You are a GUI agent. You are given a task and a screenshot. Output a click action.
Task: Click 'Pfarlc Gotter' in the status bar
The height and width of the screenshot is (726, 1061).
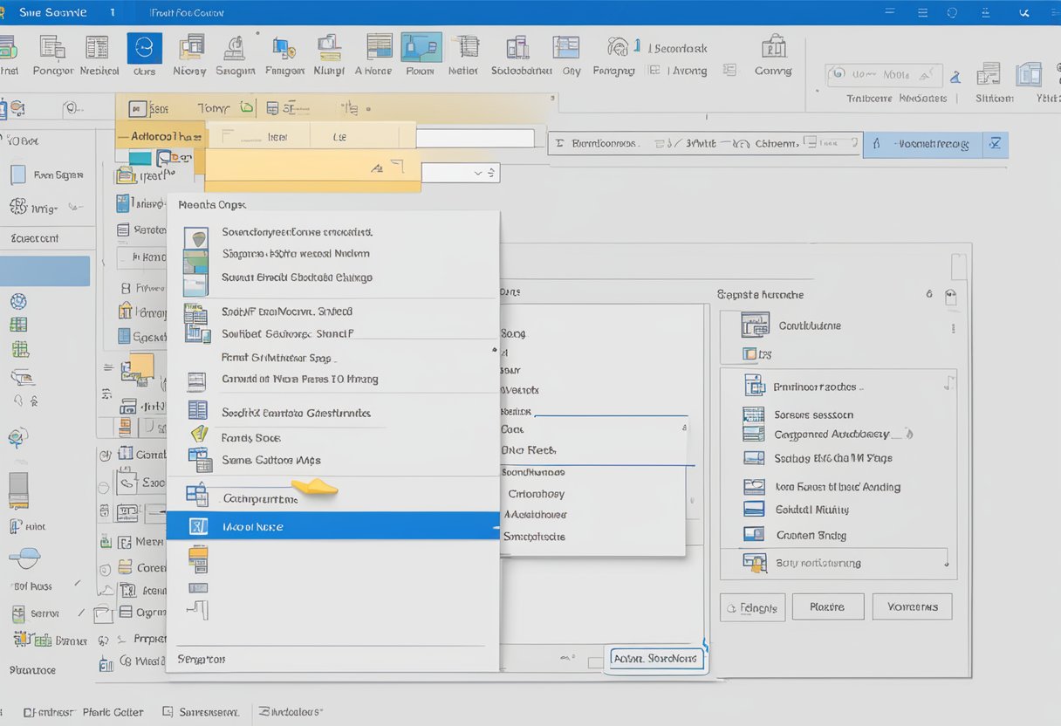[x=113, y=712]
